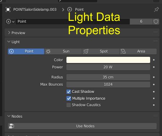The width and height of the screenshot is (162, 136).
Task: Collapse the Light panel
Action: pyautogui.click(x=9, y=42)
